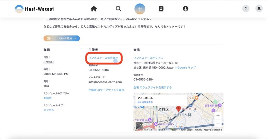This screenshot has width=267, height=139.
Task: Open help via question mark icon
Action: point(246,9)
